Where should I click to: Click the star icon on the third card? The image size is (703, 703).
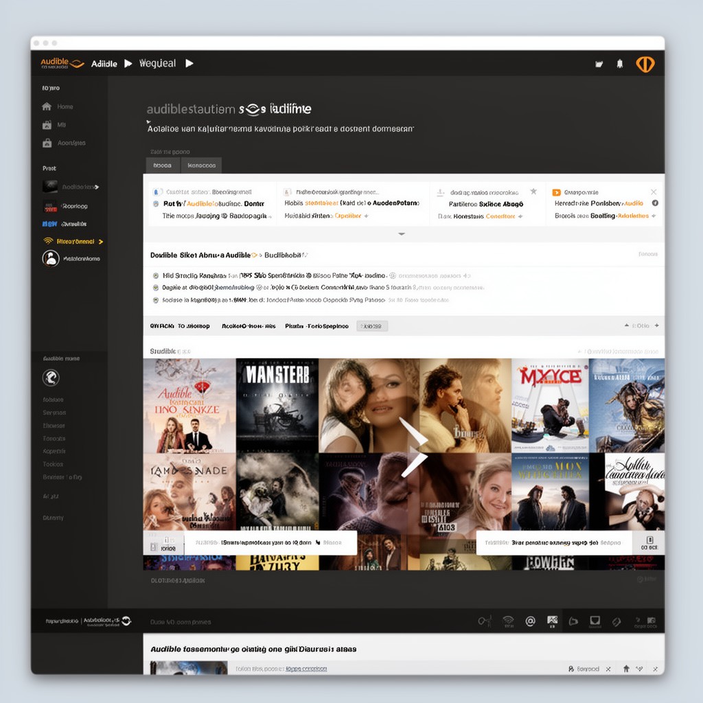pos(533,192)
